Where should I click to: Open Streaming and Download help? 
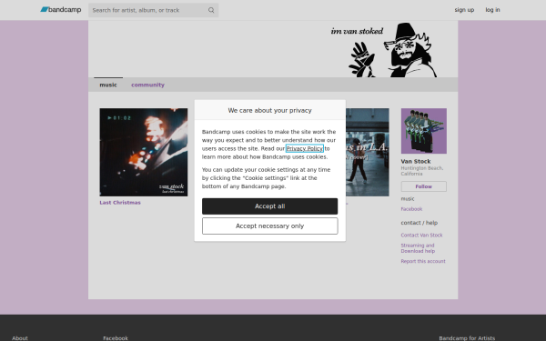tap(418, 248)
